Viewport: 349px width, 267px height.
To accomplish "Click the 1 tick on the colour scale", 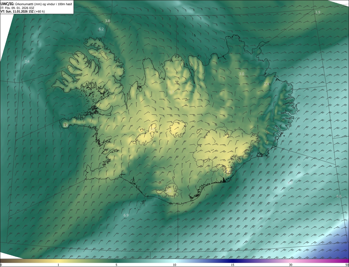I will coord(58,265).
